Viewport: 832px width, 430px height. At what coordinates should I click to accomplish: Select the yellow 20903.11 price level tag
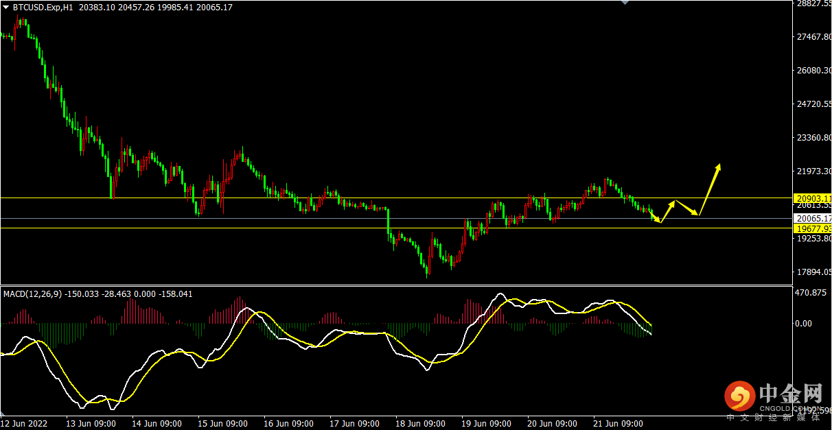(x=812, y=198)
